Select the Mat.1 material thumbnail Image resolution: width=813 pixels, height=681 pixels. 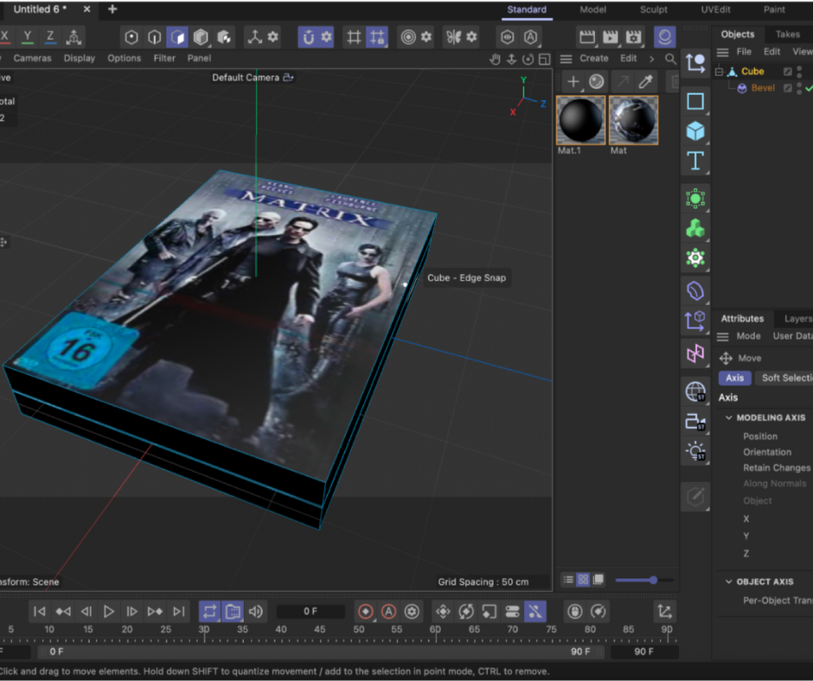pos(579,119)
